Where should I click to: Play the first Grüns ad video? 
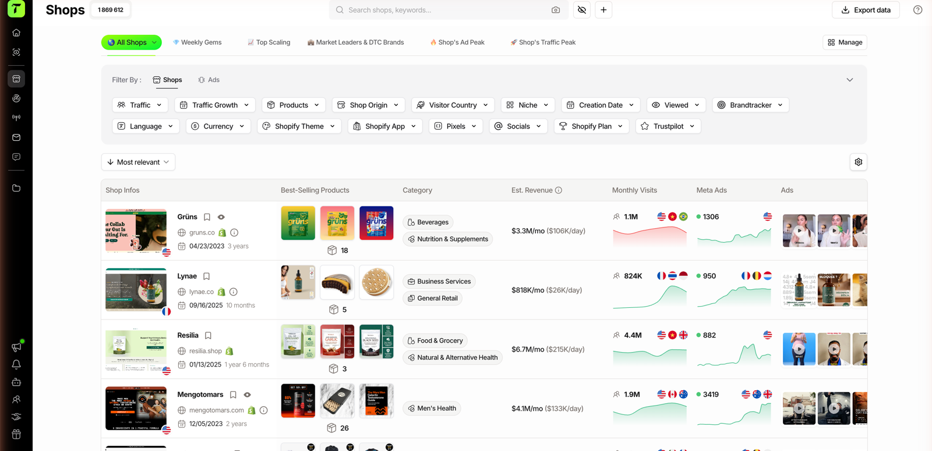pos(799,230)
